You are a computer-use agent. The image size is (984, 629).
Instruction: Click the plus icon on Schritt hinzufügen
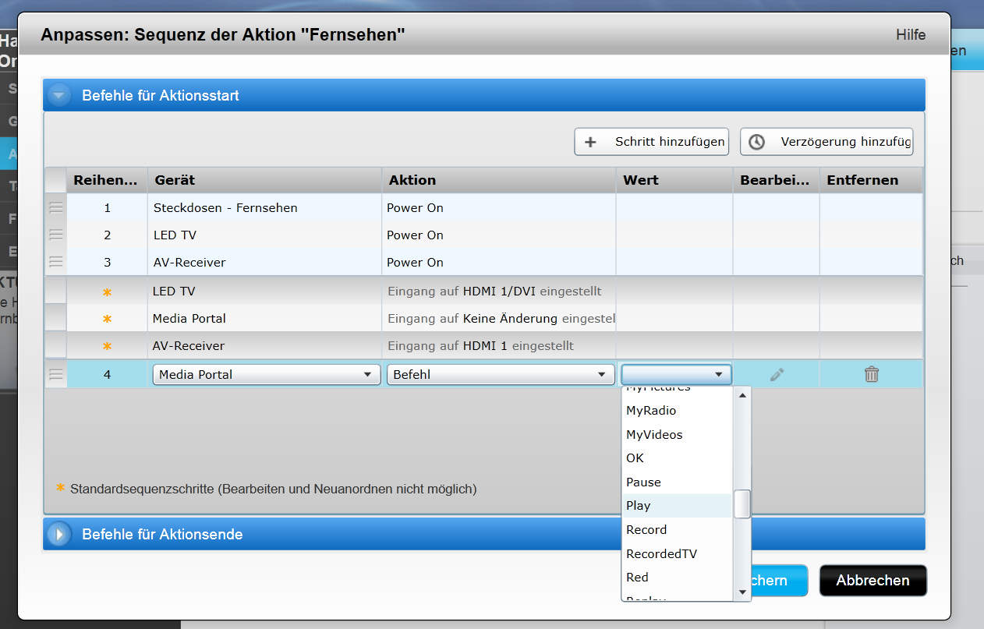(590, 142)
